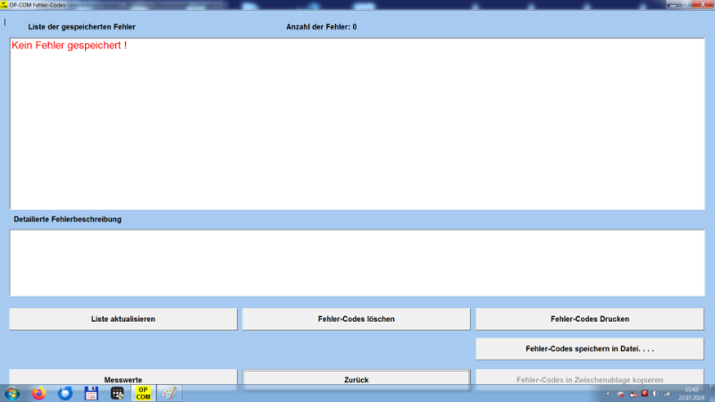Click the 'Detailierte Fehlerbeschreibung' label
The width and height of the screenshot is (715, 402).
click(x=68, y=219)
